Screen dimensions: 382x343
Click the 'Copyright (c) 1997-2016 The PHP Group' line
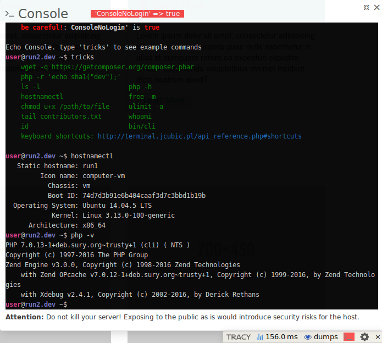[77, 255]
